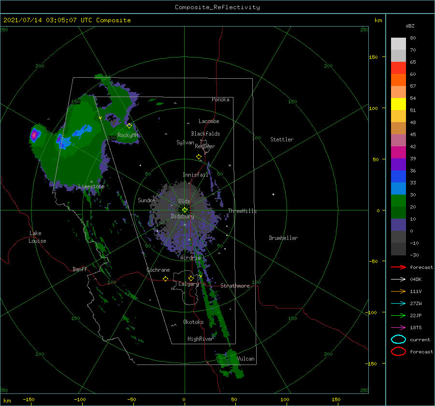
Task: Click the blue 36 dBZ swatch
Action: pyautogui.click(x=398, y=176)
